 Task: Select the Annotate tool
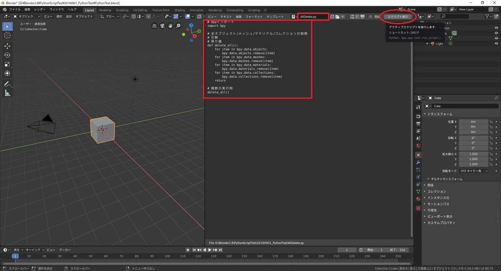[7, 84]
